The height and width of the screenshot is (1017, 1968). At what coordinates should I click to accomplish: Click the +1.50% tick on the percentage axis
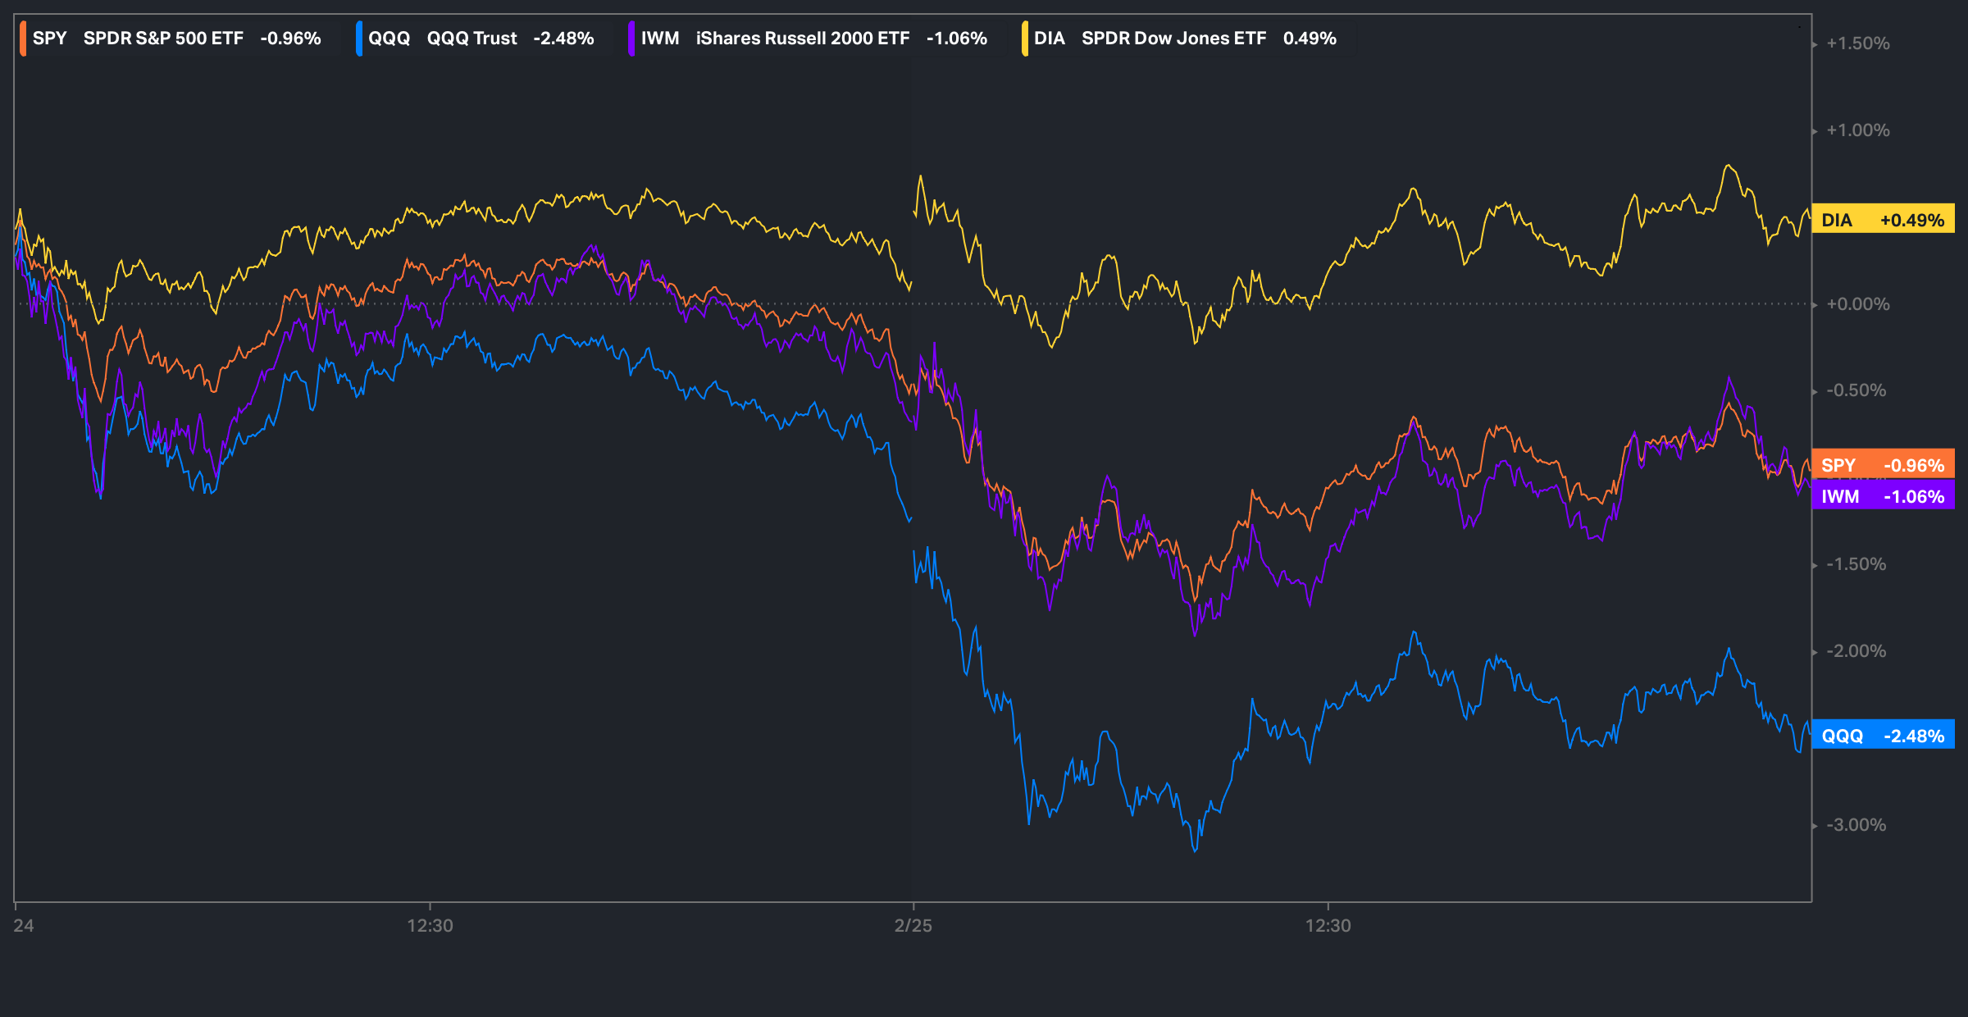pos(1857,43)
